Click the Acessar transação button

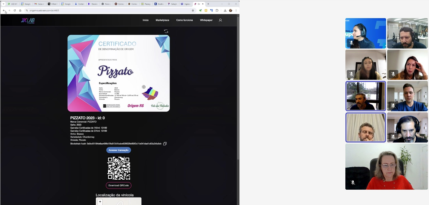click(118, 150)
